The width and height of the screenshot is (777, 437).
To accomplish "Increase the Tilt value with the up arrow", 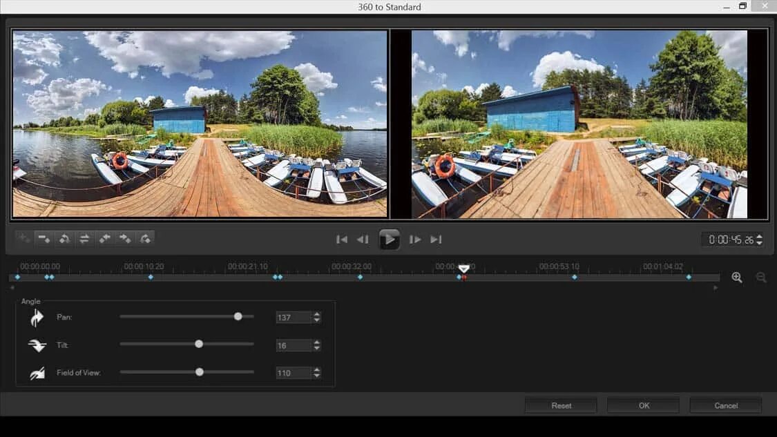I will [x=317, y=342].
